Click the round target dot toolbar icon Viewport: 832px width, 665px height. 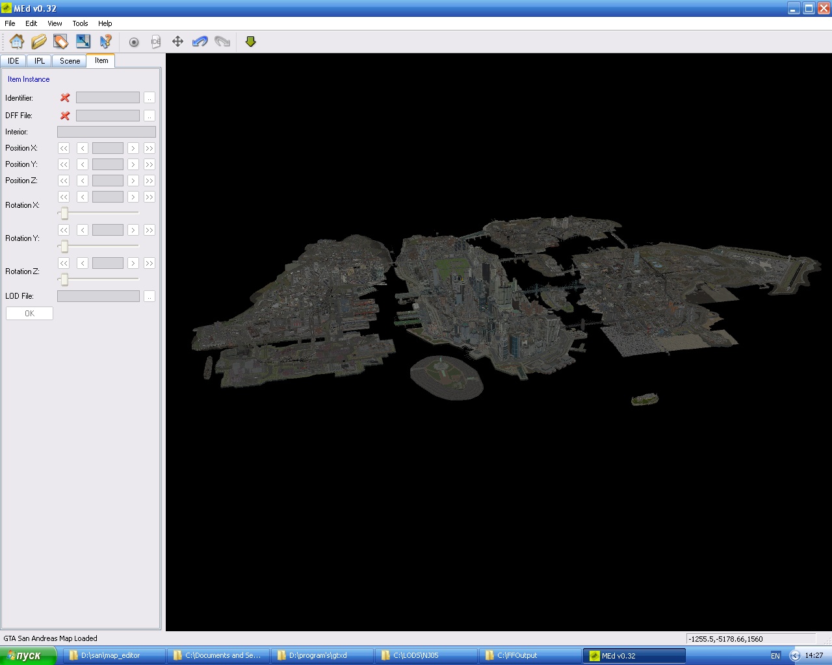point(134,42)
